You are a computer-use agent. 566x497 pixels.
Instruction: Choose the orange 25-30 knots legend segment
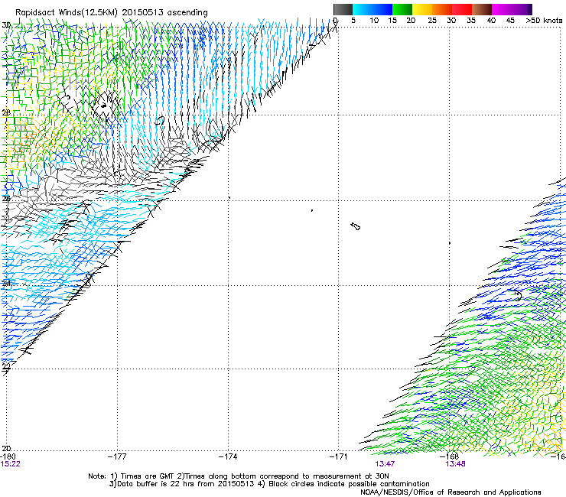coord(442,9)
